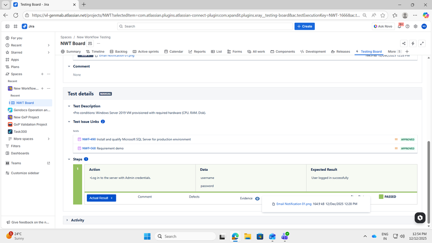Switch to the Backlog tab
432x243 pixels.
[118, 51]
